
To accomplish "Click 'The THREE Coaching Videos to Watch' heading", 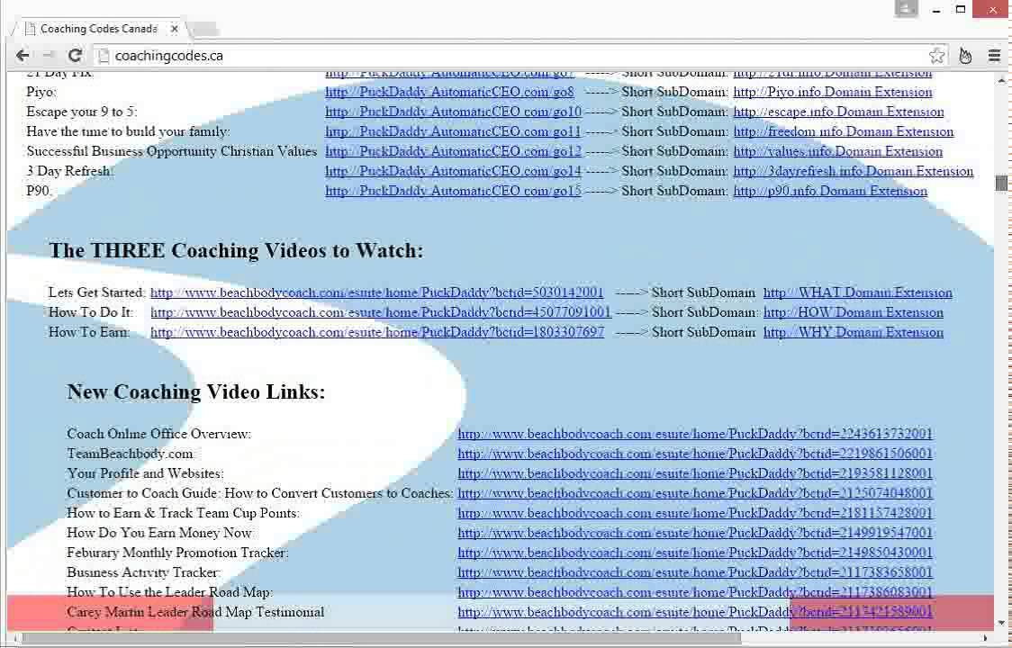I will pos(236,250).
